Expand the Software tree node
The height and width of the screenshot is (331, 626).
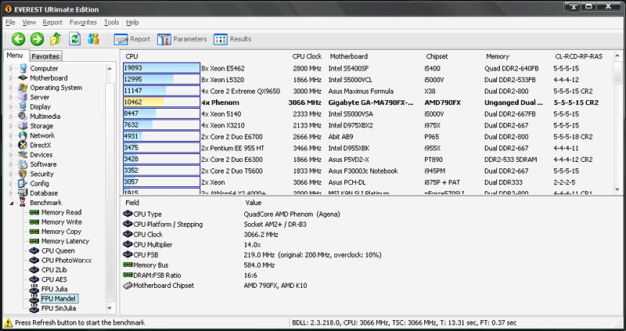click(x=11, y=164)
